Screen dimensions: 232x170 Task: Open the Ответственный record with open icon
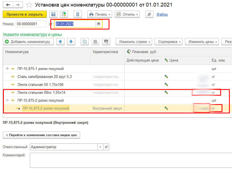[x=106, y=147]
